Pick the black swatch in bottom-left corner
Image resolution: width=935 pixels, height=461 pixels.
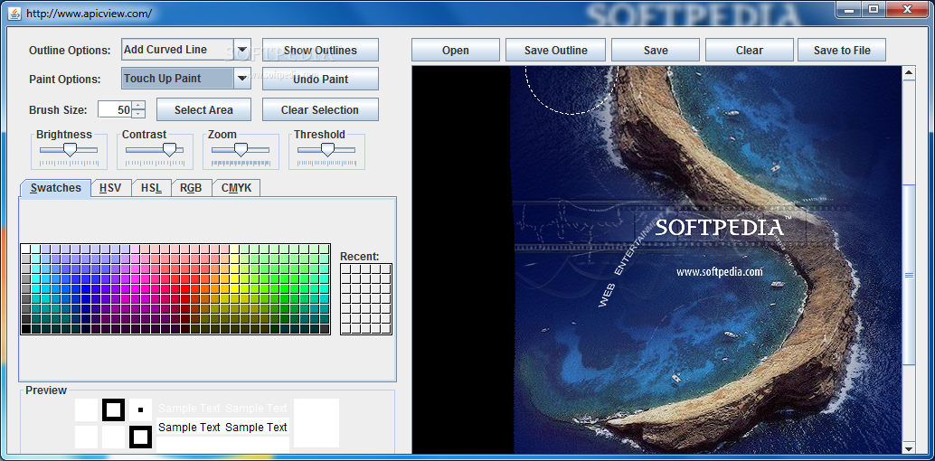coord(25,329)
